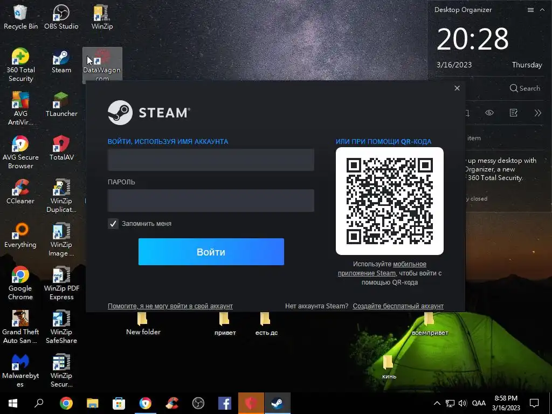Open 'Помогите, я не могу войти' link
This screenshot has width=552, height=414.
170,306
